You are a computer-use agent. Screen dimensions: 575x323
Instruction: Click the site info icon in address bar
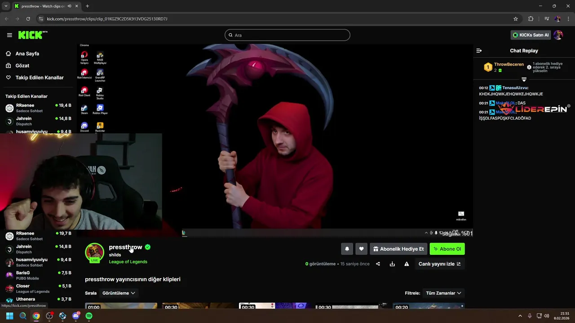(41, 19)
